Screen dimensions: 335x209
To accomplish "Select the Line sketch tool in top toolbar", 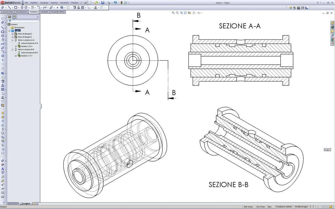I will pyautogui.click(x=9, y=7).
